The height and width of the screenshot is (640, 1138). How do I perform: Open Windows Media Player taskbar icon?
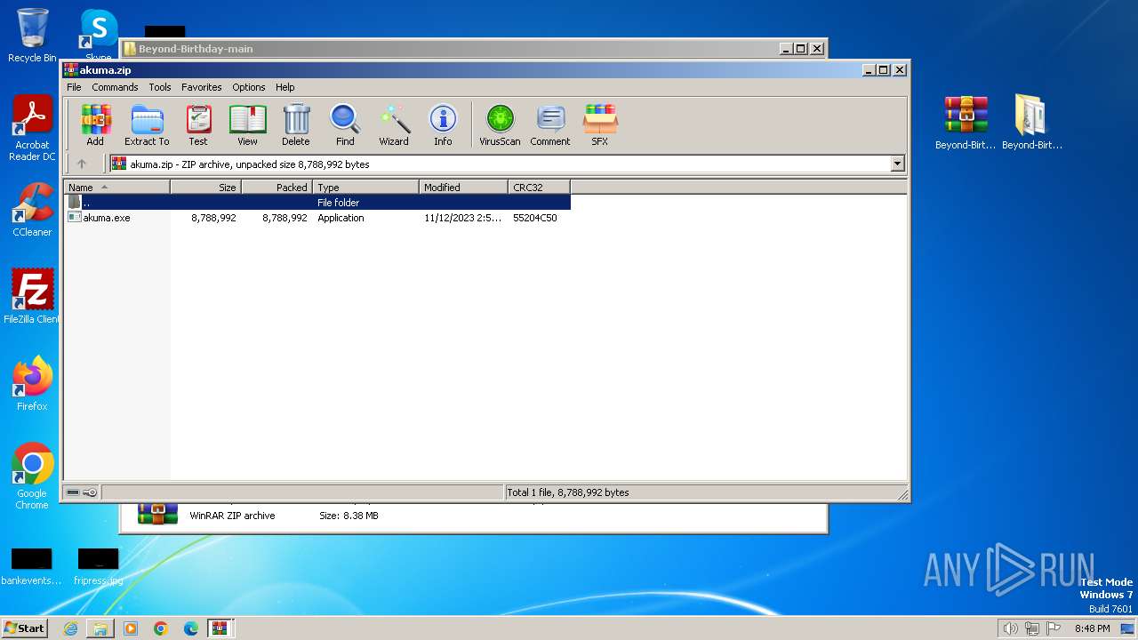(x=131, y=628)
